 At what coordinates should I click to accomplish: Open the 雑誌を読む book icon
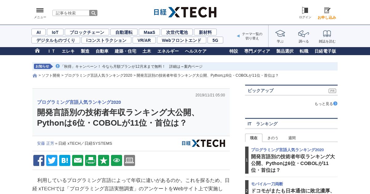[327, 34]
